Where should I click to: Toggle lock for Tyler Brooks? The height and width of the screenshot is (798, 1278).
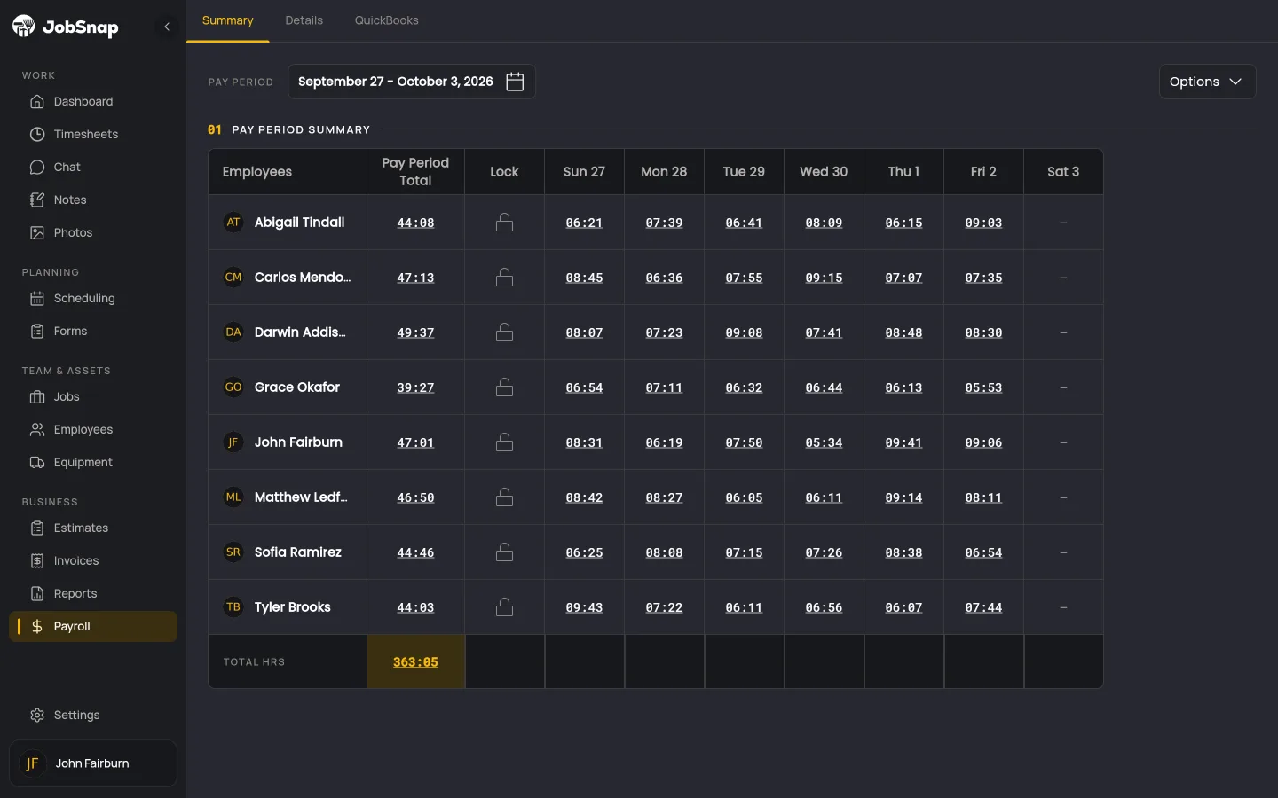pyautogui.click(x=504, y=607)
